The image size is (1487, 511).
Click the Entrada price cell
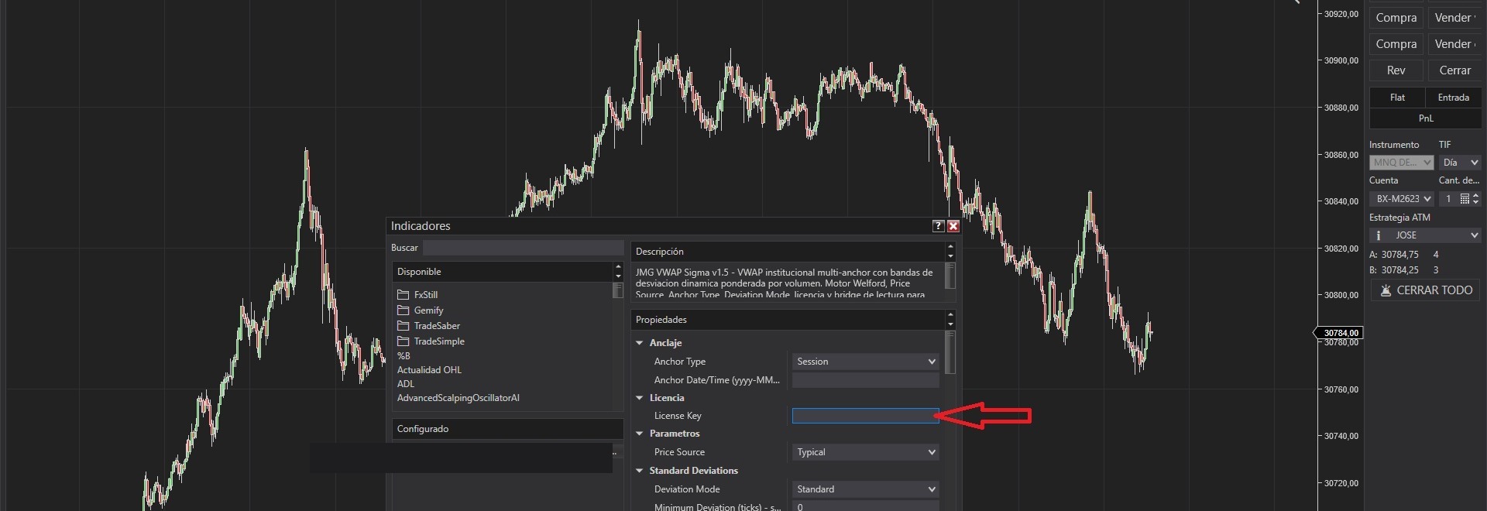(1453, 98)
